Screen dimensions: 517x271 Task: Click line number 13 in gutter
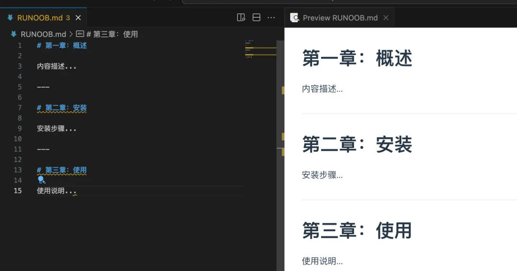18,170
